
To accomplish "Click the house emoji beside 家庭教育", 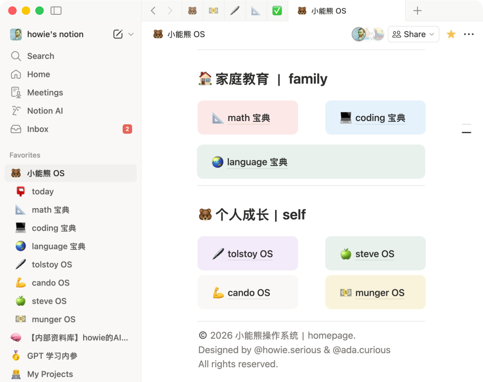I will (205, 79).
